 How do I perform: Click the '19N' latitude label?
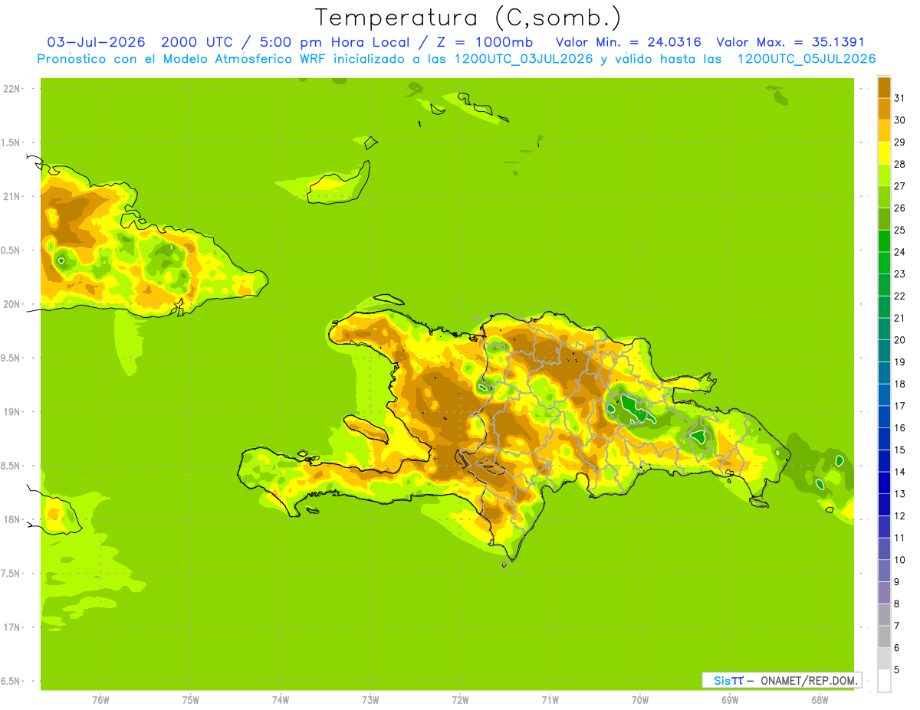click(11, 412)
